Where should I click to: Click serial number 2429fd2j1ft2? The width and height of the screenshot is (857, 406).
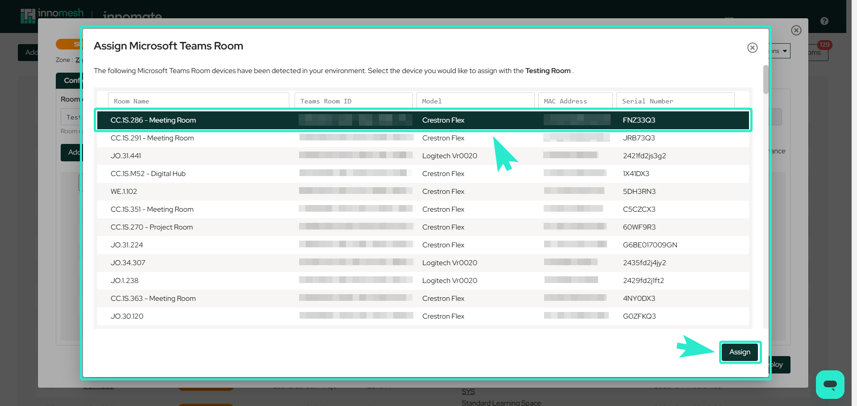click(644, 281)
